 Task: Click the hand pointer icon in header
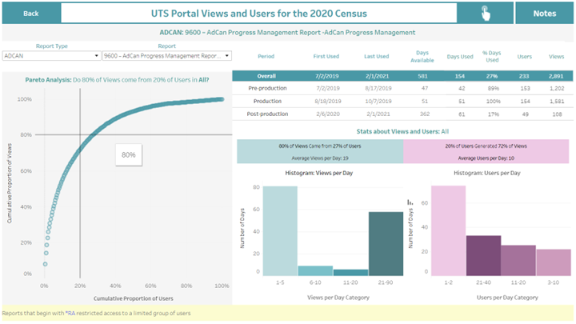[x=486, y=13]
